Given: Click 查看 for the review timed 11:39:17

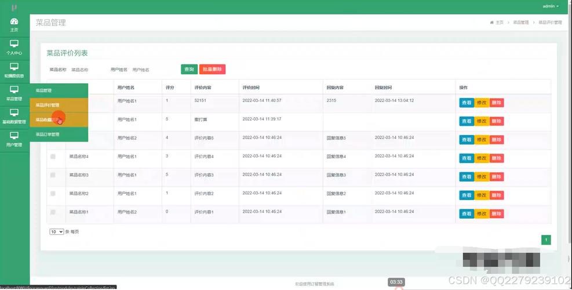Looking at the screenshot, I should (467, 121).
